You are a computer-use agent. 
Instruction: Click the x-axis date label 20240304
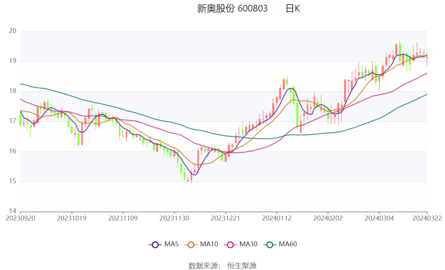pyautogui.click(x=379, y=218)
